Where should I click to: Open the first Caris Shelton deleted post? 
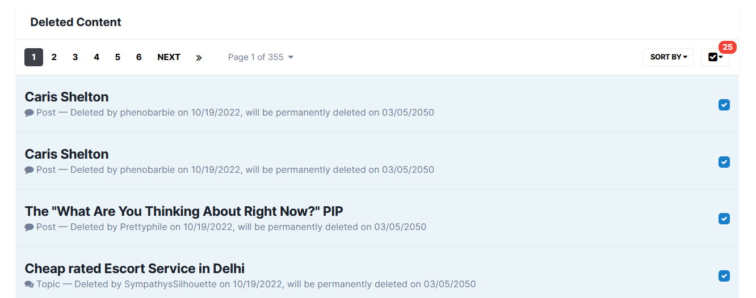pos(66,97)
